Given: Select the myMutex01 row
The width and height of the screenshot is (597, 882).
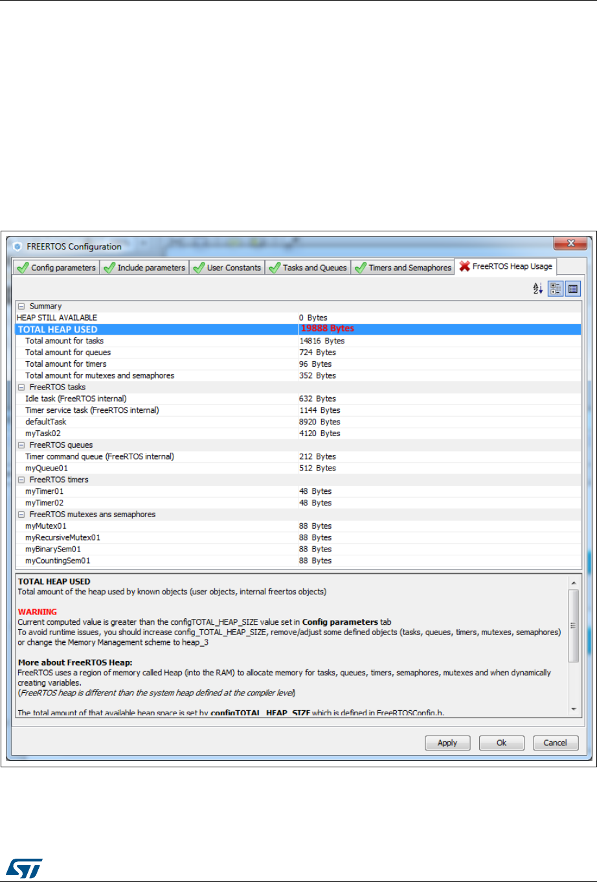Looking at the screenshot, I should click(x=298, y=526).
